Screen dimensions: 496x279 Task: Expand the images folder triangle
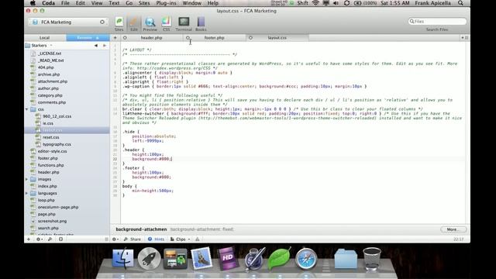(26, 179)
